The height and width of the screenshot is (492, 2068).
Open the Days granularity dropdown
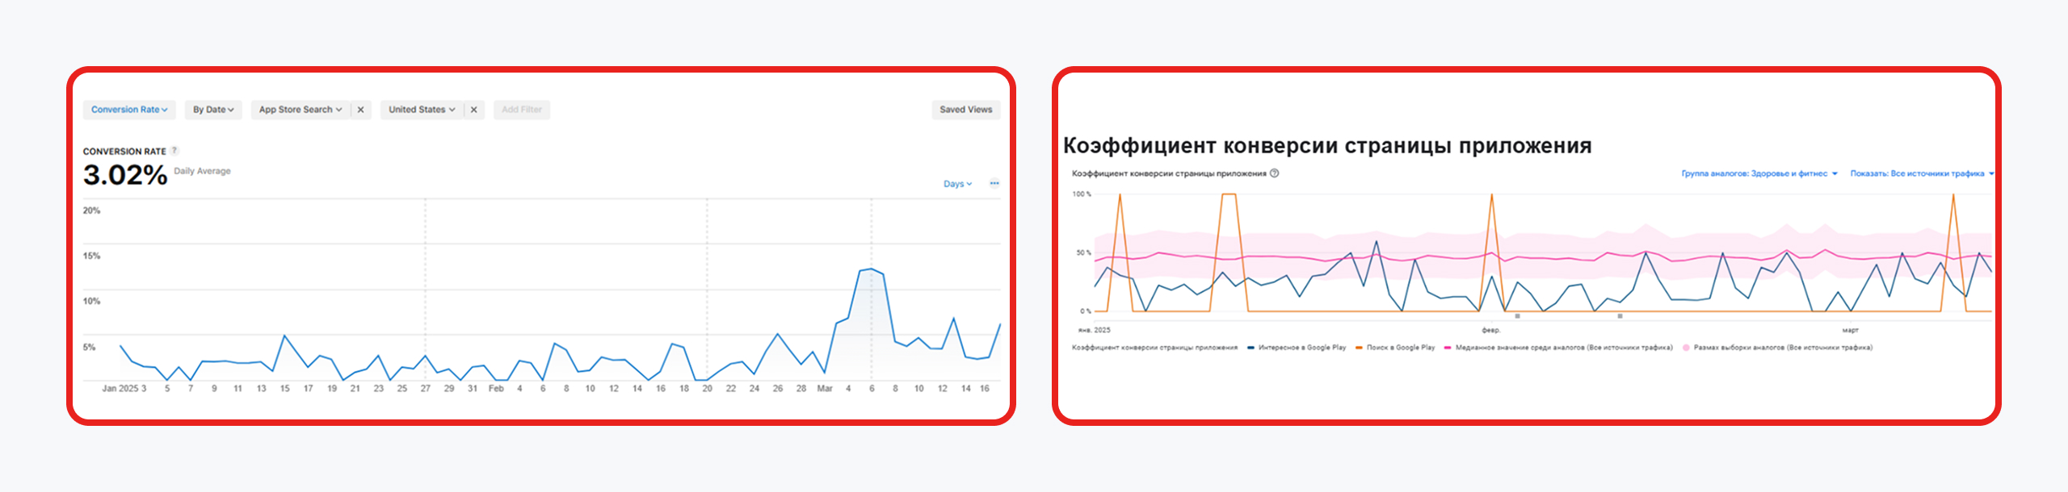click(958, 184)
